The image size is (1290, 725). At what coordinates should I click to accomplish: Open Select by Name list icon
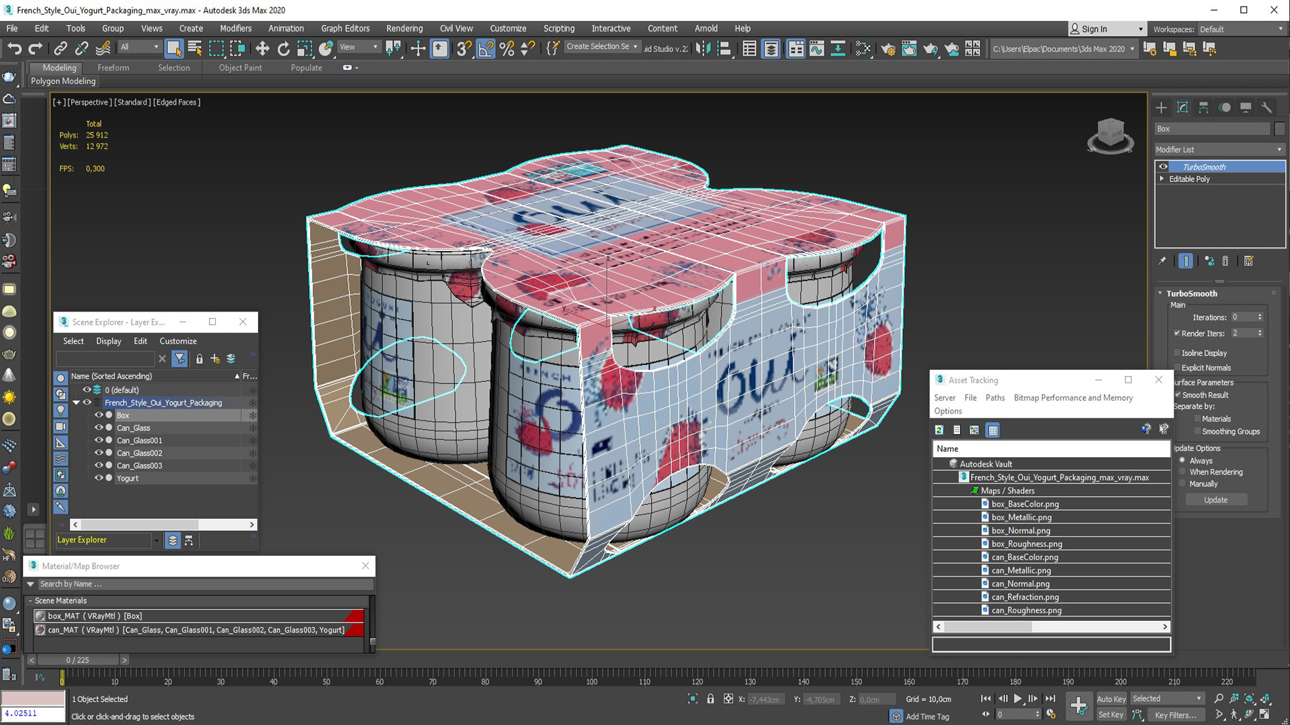[x=196, y=48]
